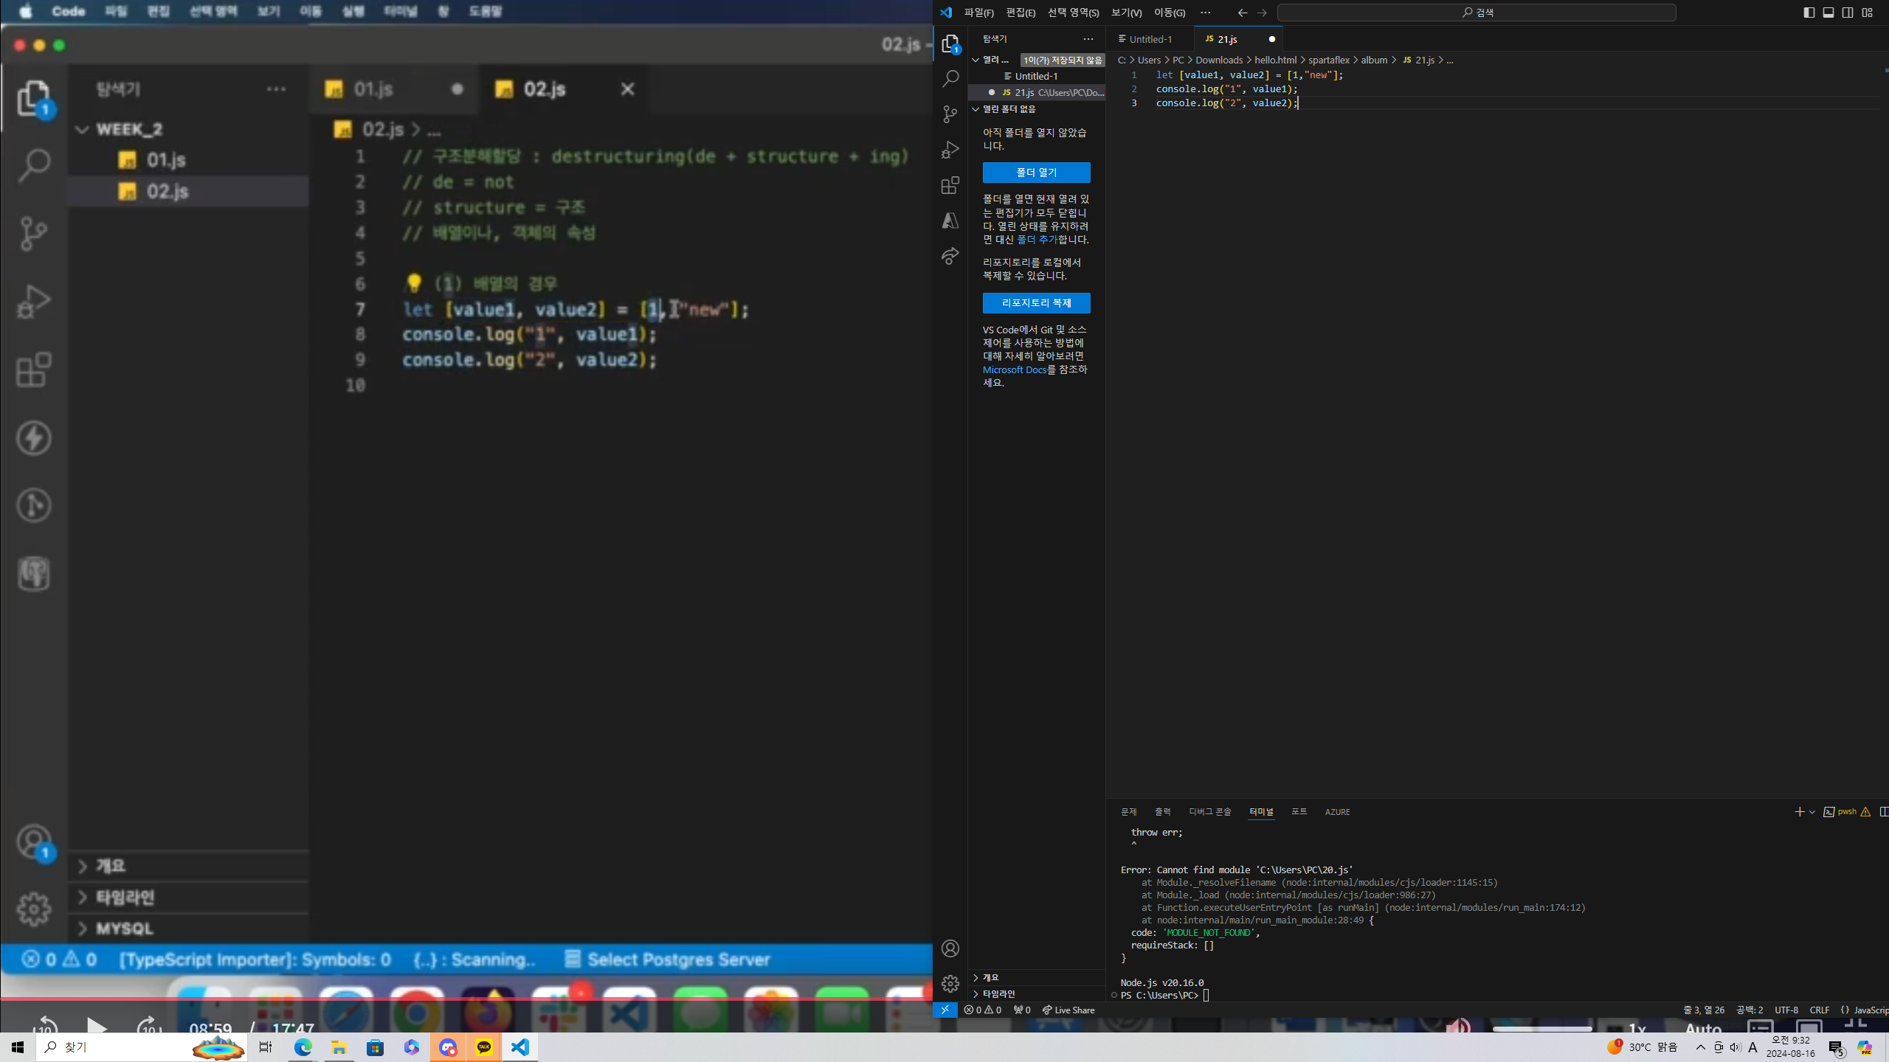1889x1062 pixels.
Task: Open the Azure view in the right VS Code activity bar
Action: (950, 221)
